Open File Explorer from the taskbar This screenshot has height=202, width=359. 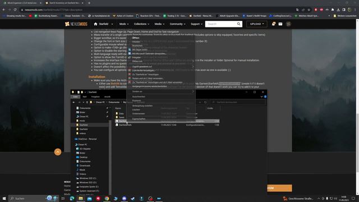(81, 198)
